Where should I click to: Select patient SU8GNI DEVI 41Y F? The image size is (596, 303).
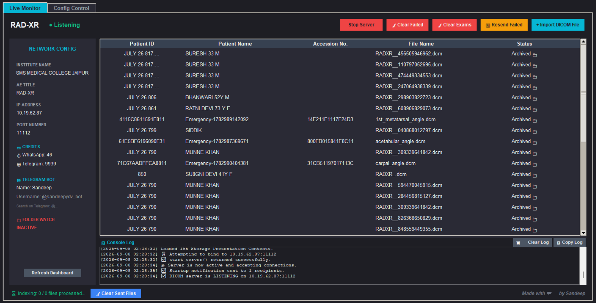(209, 174)
